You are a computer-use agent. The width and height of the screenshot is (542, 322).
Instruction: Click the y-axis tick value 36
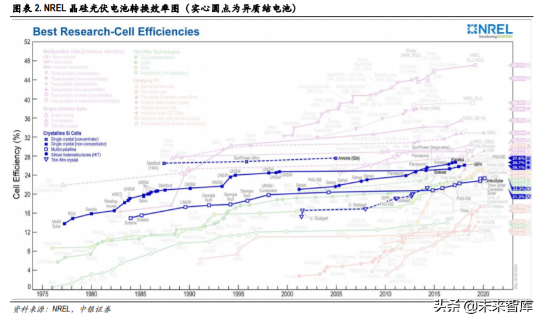click(27, 119)
